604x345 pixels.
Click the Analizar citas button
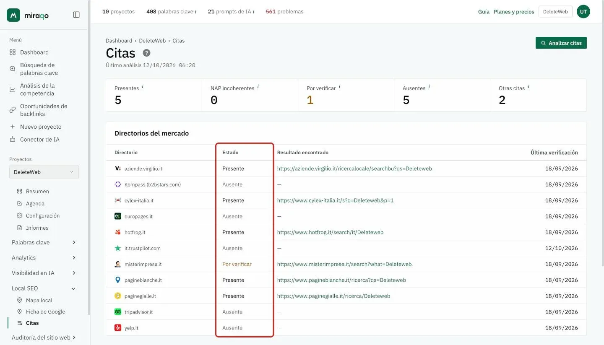(x=561, y=43)
